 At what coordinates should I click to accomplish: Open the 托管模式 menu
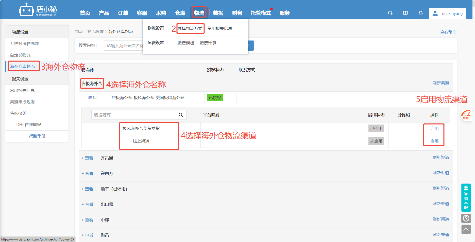point(261,13)
